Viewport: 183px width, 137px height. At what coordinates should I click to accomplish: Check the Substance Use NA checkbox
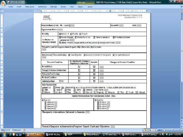pyautogui.click(x=60, y=81)
